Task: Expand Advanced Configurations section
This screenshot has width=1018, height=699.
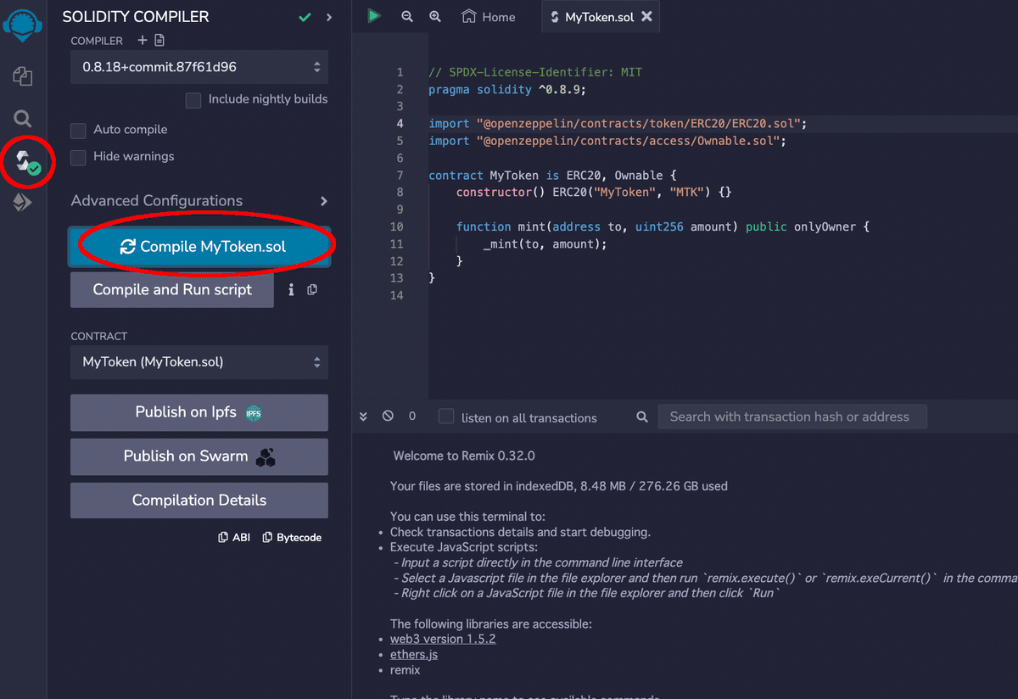Action: [x=199, y=201]
